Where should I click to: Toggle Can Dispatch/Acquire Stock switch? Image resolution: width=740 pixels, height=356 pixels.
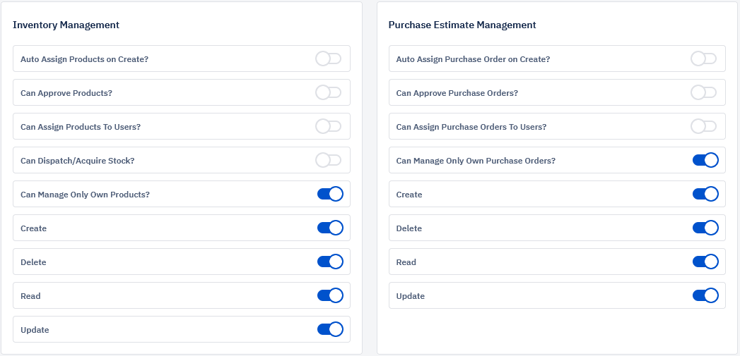click(x=329, y=161)
